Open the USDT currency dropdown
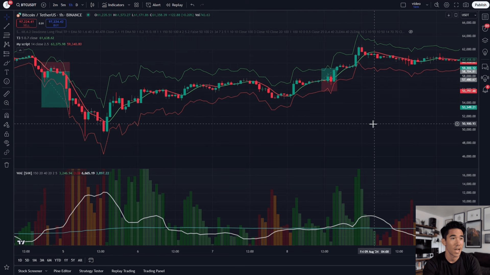Viewport: 490px width, 275px height. [x=469, y=15]
